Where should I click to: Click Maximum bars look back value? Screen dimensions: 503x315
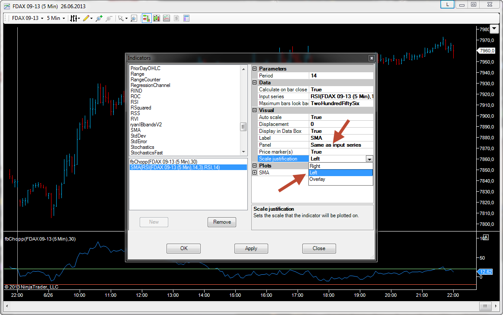341,103
